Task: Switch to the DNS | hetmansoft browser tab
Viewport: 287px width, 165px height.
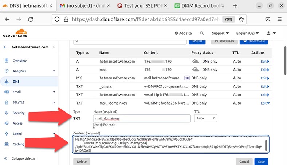Action: pos(27,6)
